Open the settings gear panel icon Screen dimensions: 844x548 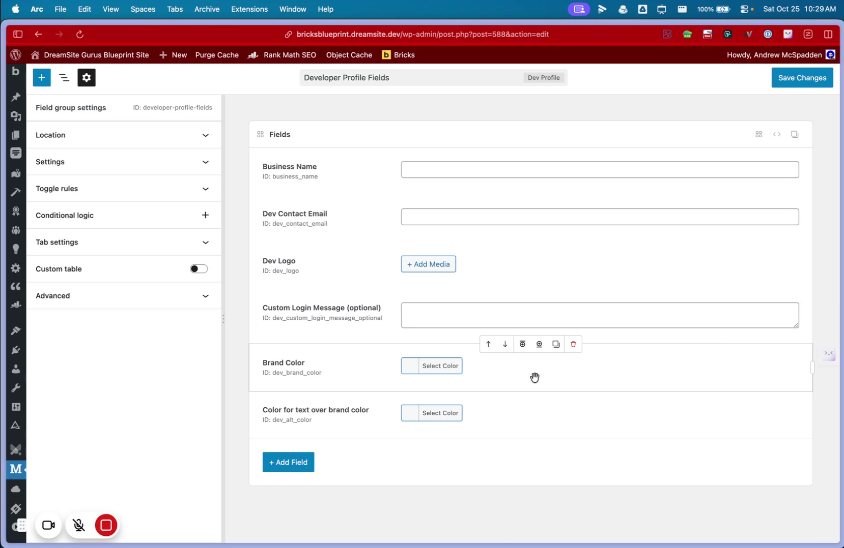[87, 78]
